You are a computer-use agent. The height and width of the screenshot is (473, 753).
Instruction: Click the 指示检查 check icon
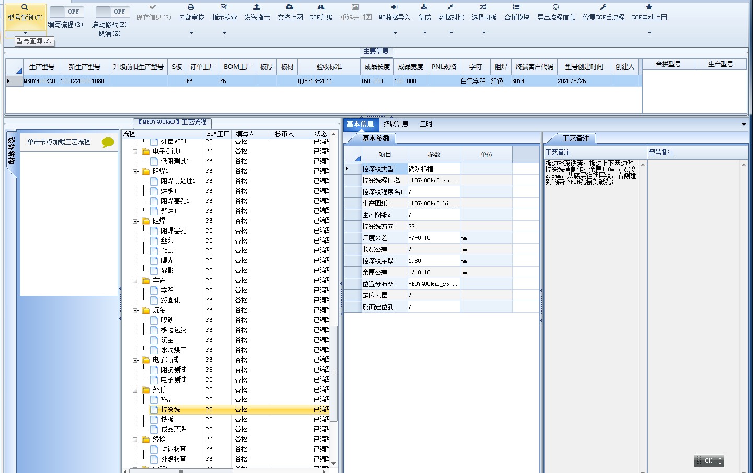tap(224, 7)
